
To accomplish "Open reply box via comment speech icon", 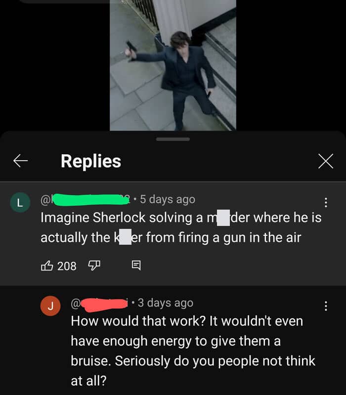I will point(136,265).
